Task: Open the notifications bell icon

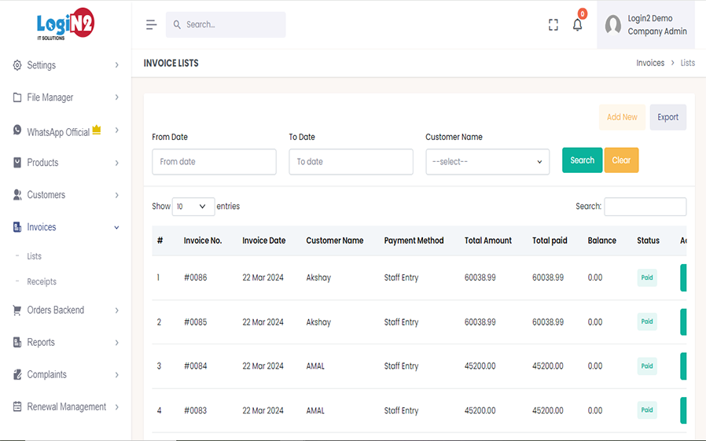Action: click(577, 25)
